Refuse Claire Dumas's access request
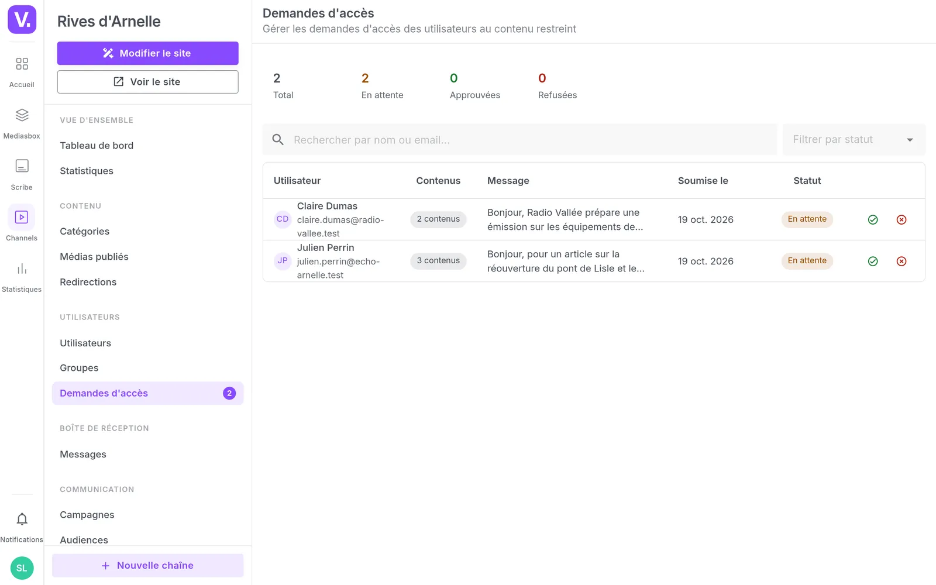Image resolution: width=936 pixels, height=585 pixels. click(901, 219)
